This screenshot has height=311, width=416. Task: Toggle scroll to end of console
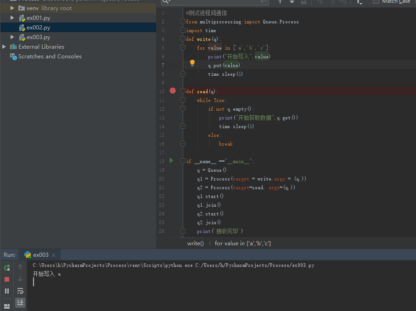click(x=20, y=303)
